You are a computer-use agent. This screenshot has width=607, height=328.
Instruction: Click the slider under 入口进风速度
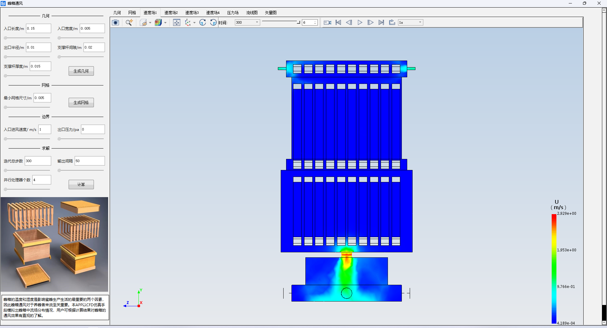(27, 139)
